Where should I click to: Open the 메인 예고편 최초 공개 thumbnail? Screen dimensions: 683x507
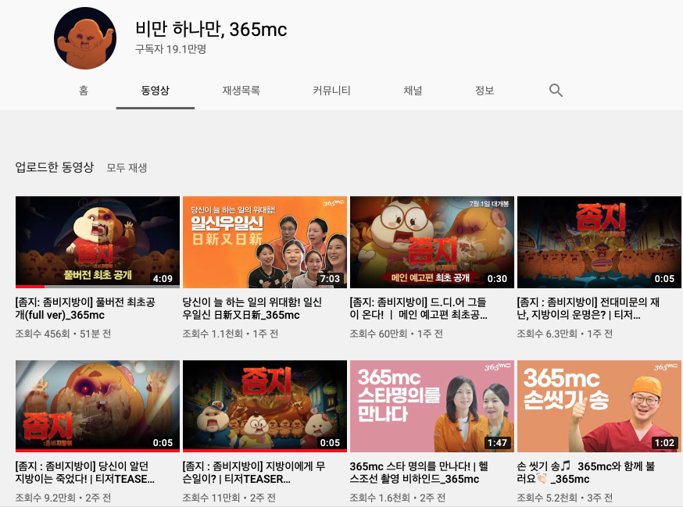coord(432,241)
